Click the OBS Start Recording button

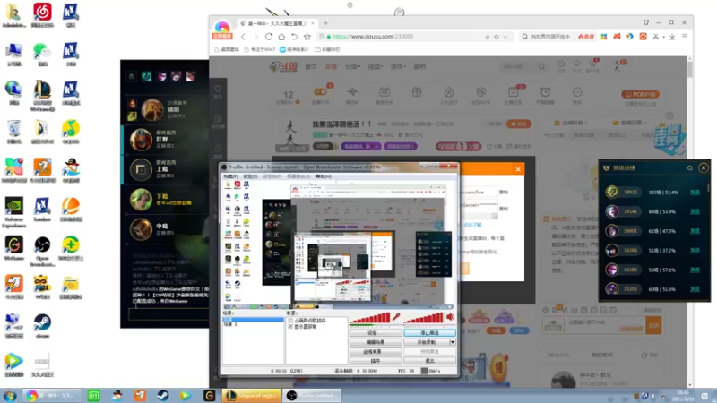point(427,342)
